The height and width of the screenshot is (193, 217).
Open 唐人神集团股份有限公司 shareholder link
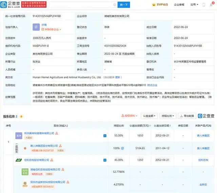pos(44,146)
